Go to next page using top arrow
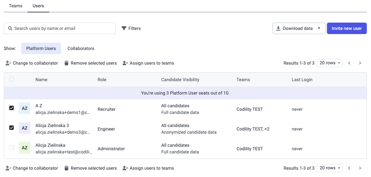The width and height of the screenshot is (371, 177). coord(360,63)
